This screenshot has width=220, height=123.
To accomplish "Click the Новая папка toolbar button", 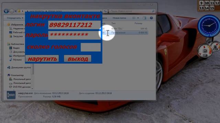I will click(119, 18).
